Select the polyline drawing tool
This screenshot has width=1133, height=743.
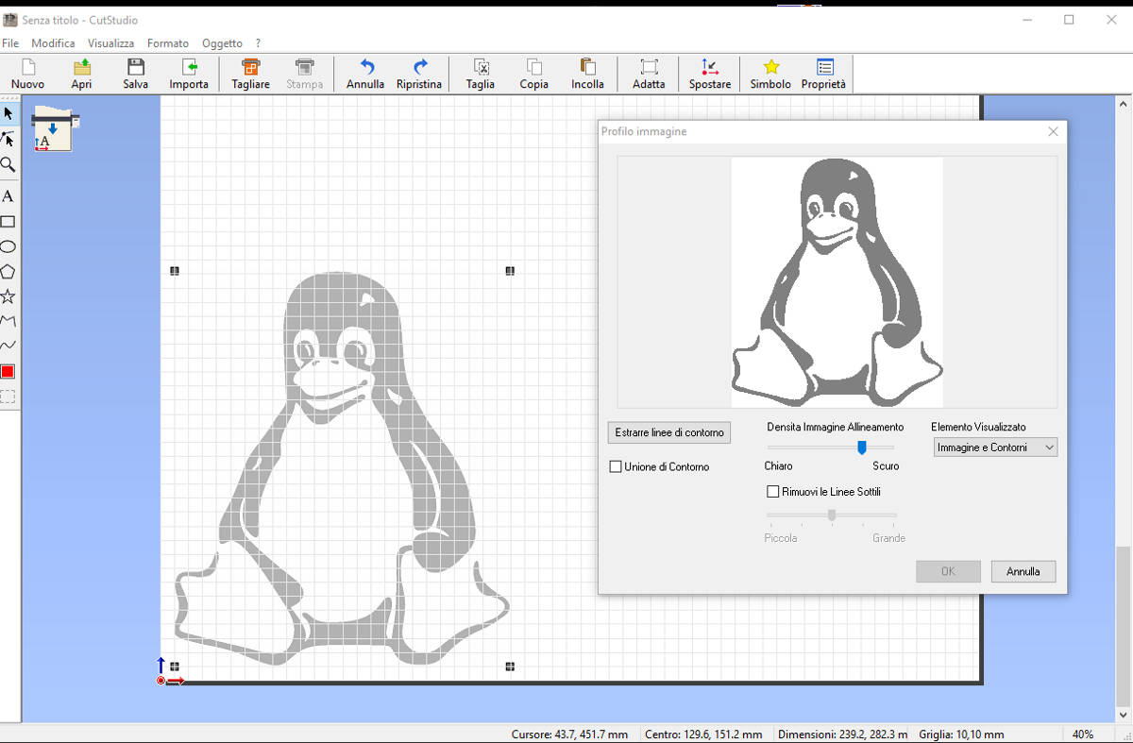click(8, 322)
